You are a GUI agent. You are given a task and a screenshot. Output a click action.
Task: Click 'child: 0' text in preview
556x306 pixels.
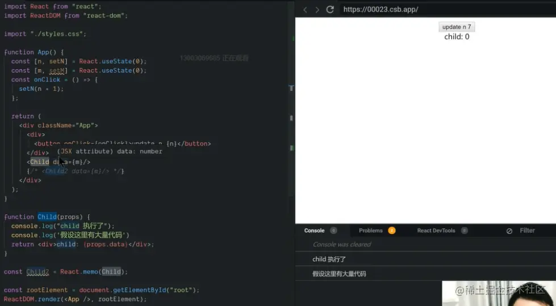pos(457,36)
